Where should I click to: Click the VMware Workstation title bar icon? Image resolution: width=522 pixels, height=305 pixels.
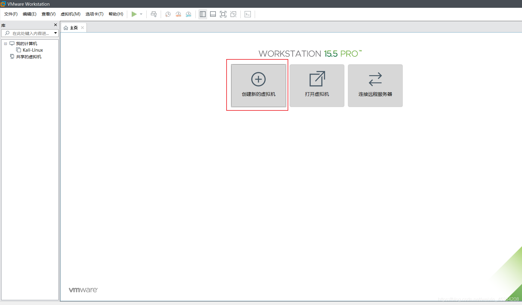coord(3,4)
